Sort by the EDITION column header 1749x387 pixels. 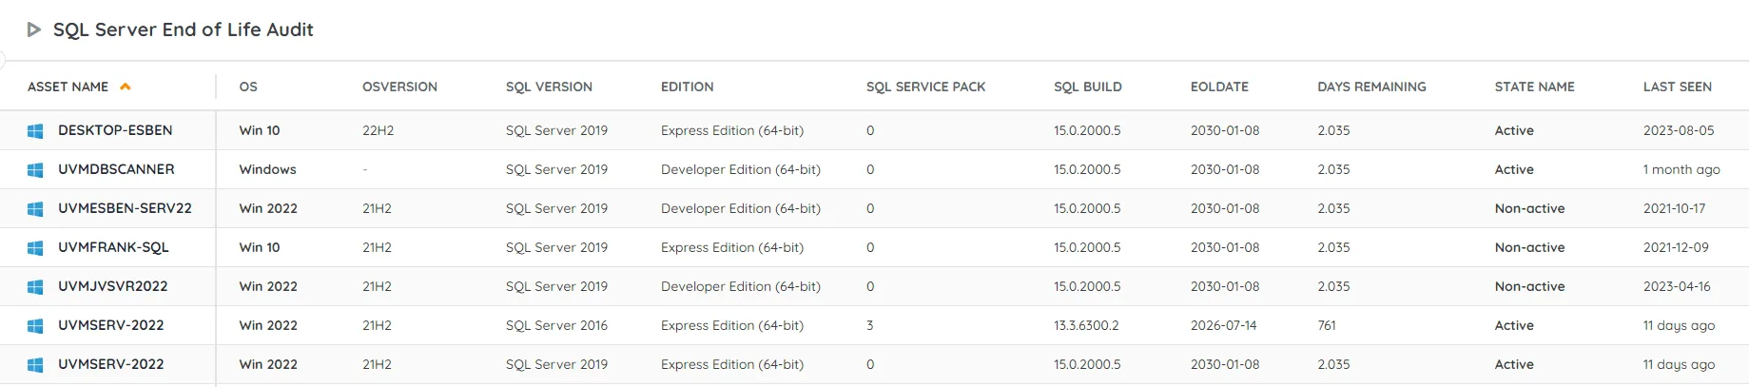coord(688,87)
